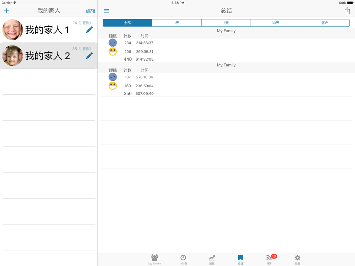Viewport: 355px width, 266px height.
Task: Tap the time value 314:56:37
Action: (x=145, y=43)
